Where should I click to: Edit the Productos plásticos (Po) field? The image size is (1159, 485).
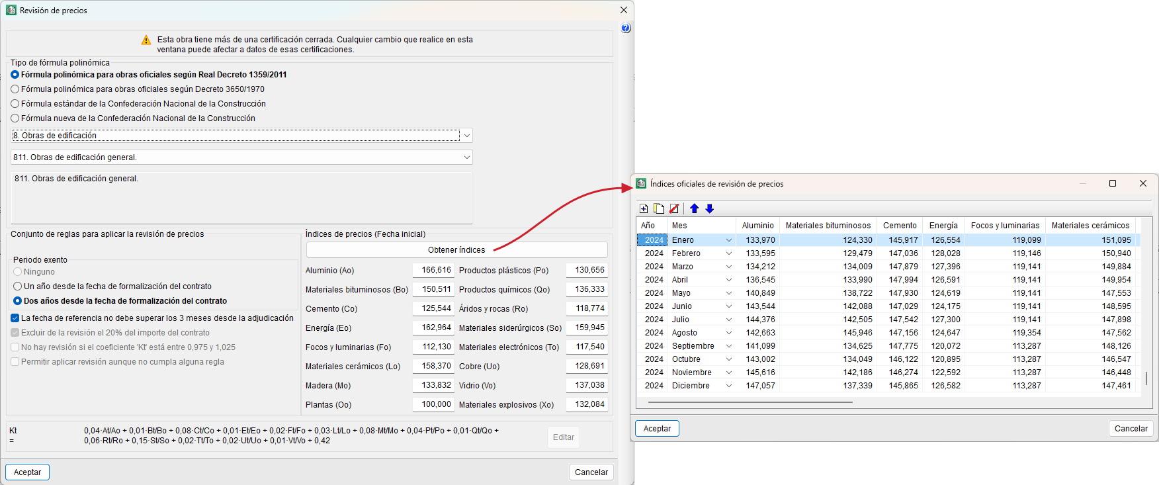[x=587, y=270]
